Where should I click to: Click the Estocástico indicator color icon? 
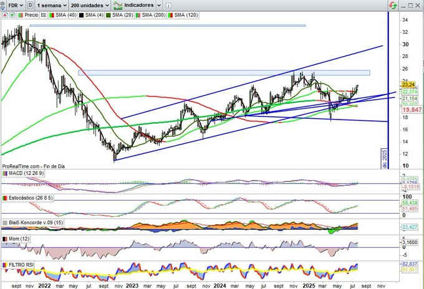(x=5, y=198)
